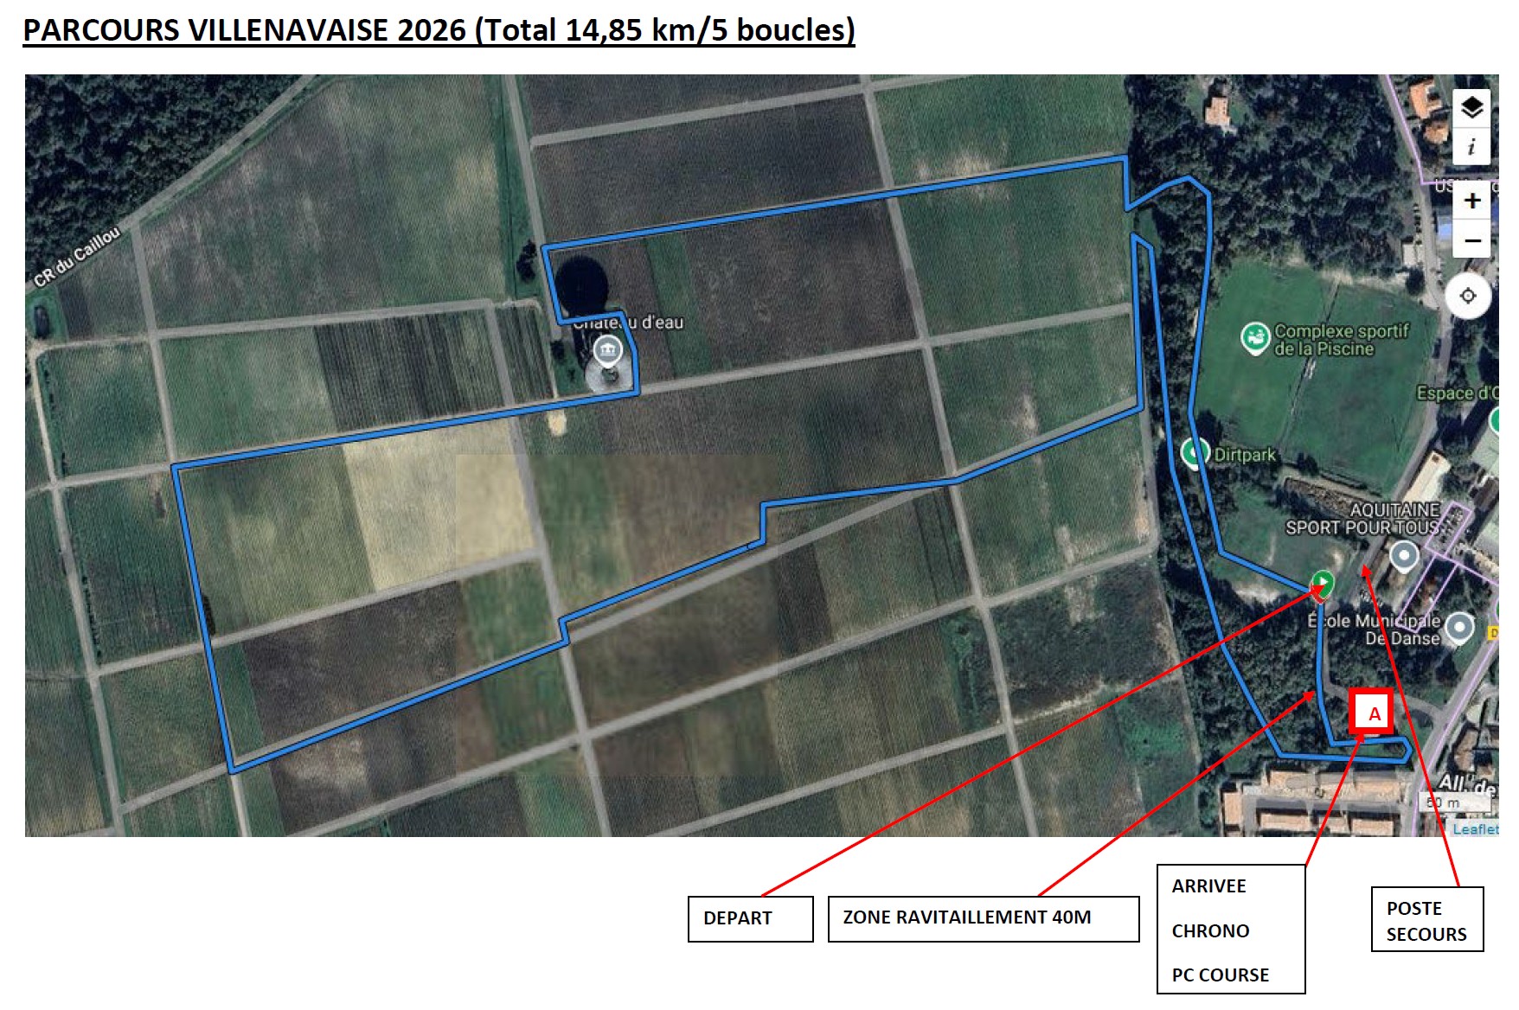
Task: Select the Dirtpark map pin
Action: pyautogui.click(x=1195, y=452)
